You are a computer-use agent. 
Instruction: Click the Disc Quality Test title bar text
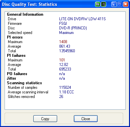(x=29, y=5)
